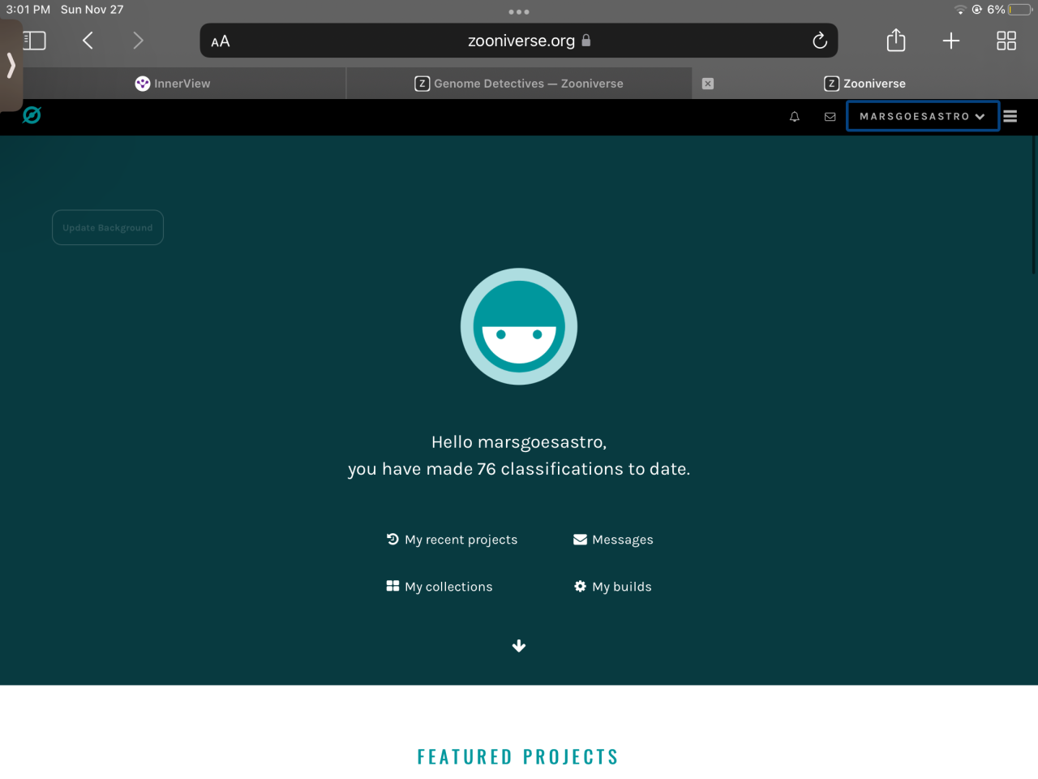Reload the zooniverse.org page
Screen dimensions: 1038x779
820,41
